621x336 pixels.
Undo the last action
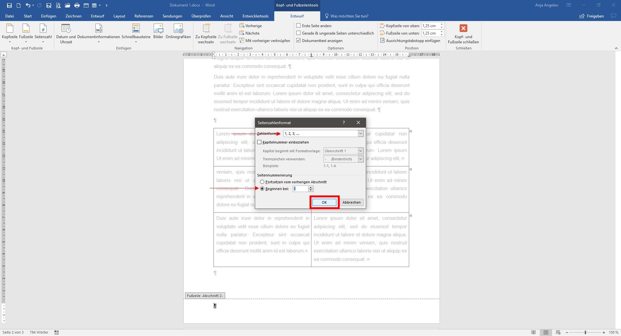pos(28,5)
